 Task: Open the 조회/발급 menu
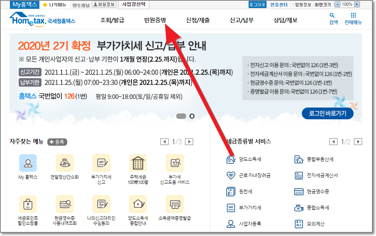point(112,20)
